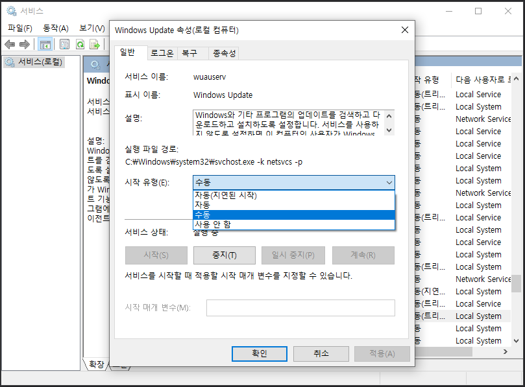Close the Windows Update properties dialog
525x387 pixels.
405,30
